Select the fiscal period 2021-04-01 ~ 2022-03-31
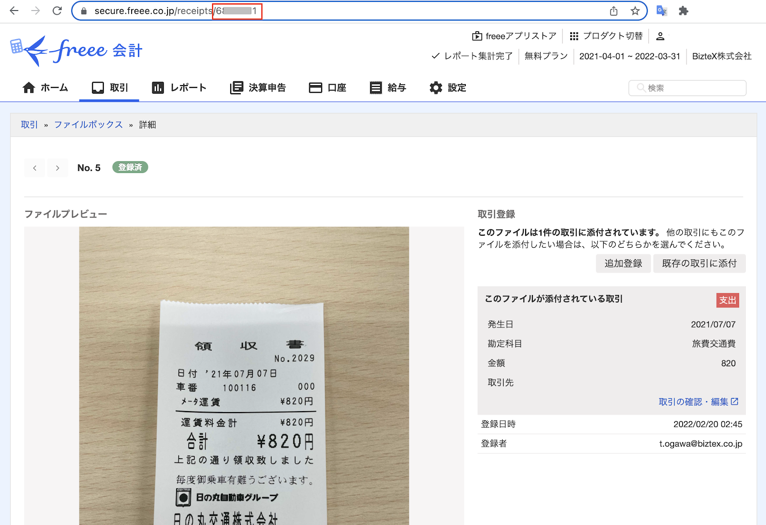 point(630,56)
